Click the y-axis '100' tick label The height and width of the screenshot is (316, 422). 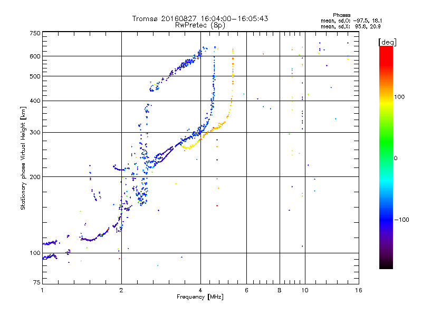35,253
